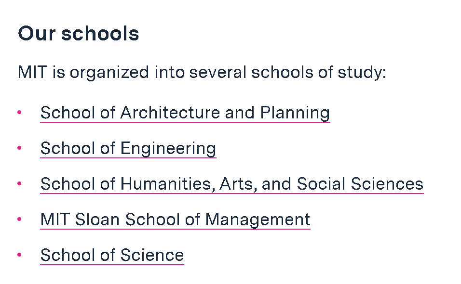Click the pink bullet beside School of Engineering
Screen dimensions: 461x284
(x=20, y=148)
